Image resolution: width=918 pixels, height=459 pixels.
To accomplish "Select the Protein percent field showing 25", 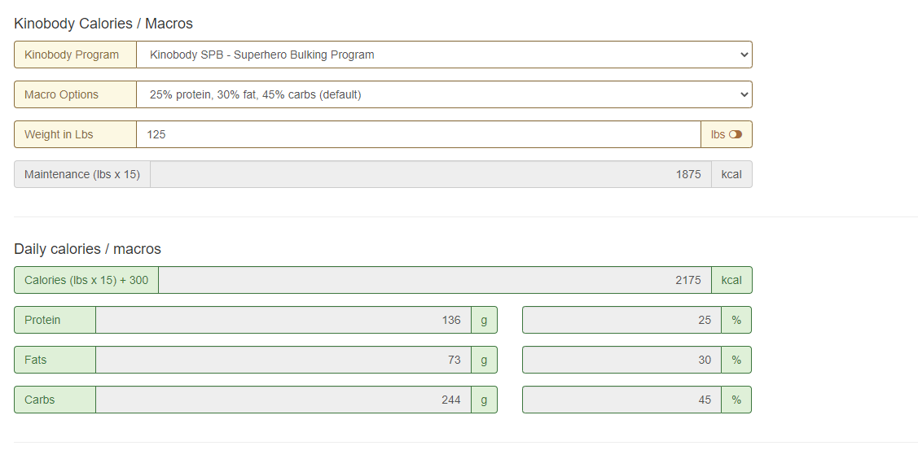I will 622,320.
